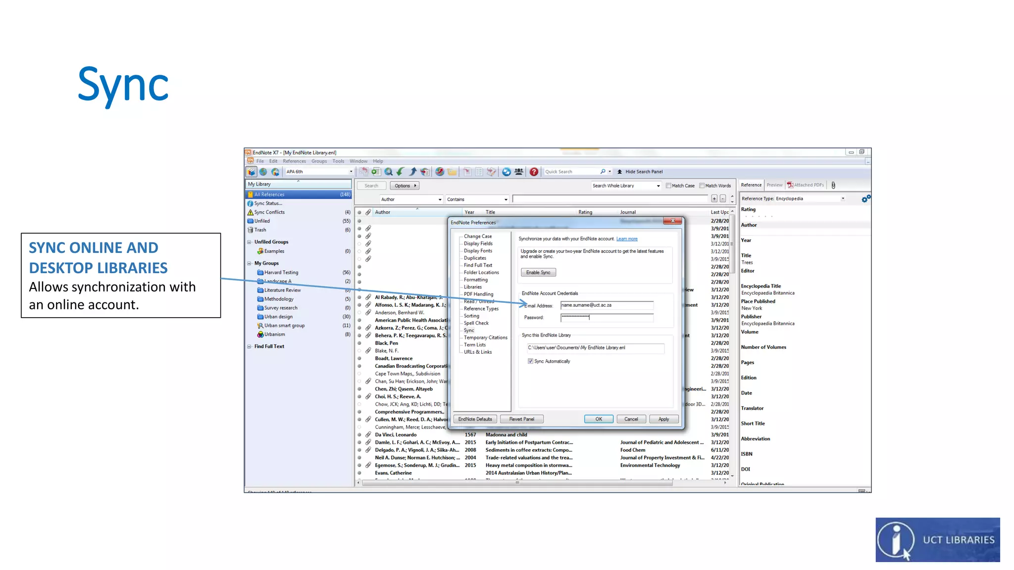
Task: Click the paperclip icon in reference panel tabs
Action: pos(833,185)
